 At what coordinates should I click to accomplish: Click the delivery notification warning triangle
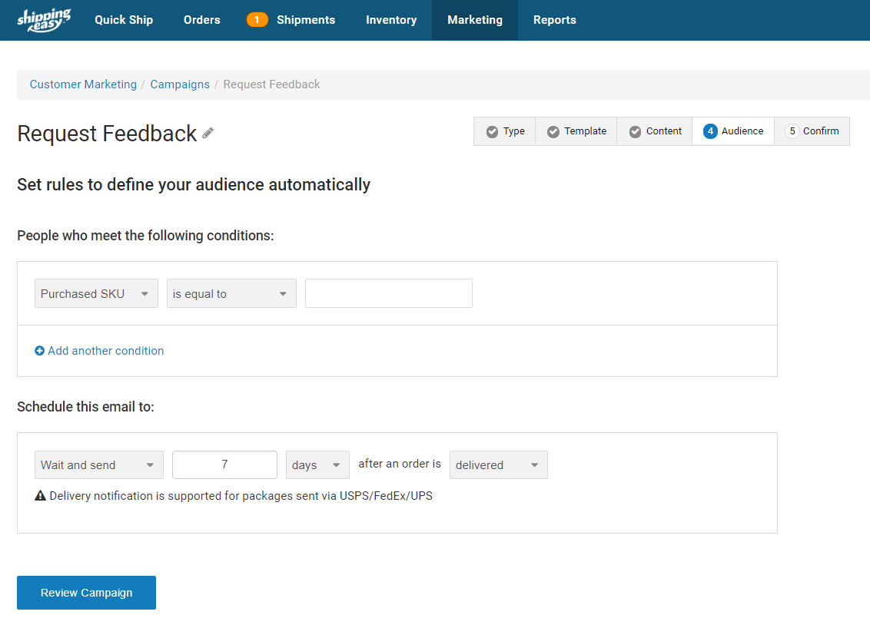click(40, 495)
